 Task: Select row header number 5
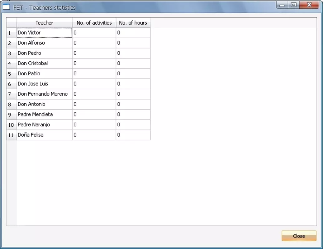12,74
